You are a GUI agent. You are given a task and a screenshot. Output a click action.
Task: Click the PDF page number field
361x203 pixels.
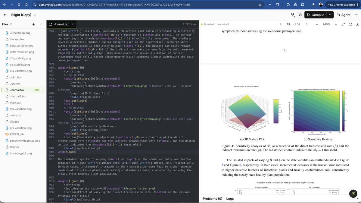(x=288, y=24)
